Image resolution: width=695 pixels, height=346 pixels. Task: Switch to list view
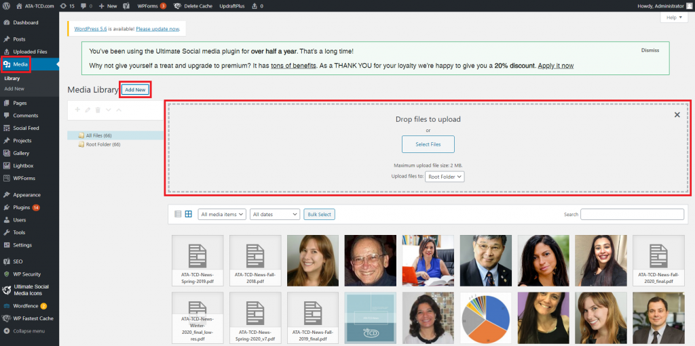click(x=179, y=214)
